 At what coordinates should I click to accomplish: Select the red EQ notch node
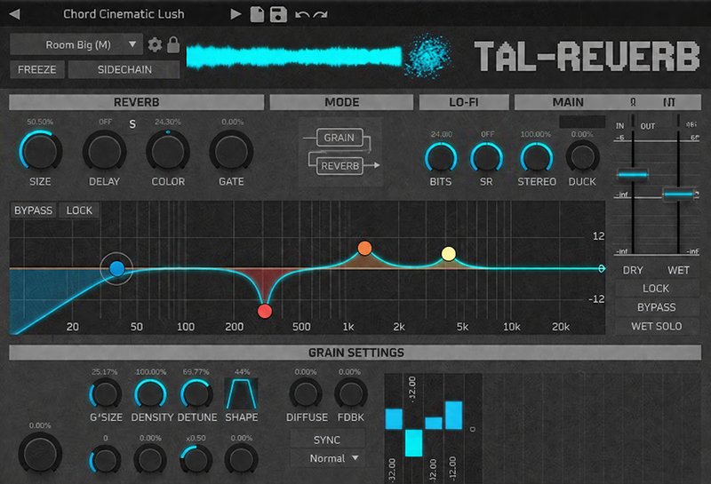point(265,312)
